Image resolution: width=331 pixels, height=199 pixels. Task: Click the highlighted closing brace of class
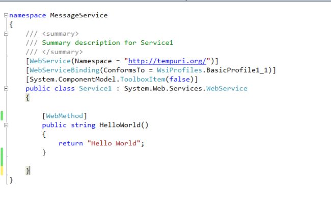[27, 170]
